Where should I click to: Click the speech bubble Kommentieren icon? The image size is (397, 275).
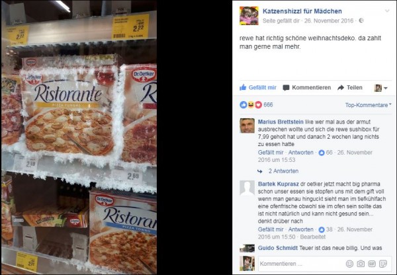pyautogui.click(x=286, y=88)
